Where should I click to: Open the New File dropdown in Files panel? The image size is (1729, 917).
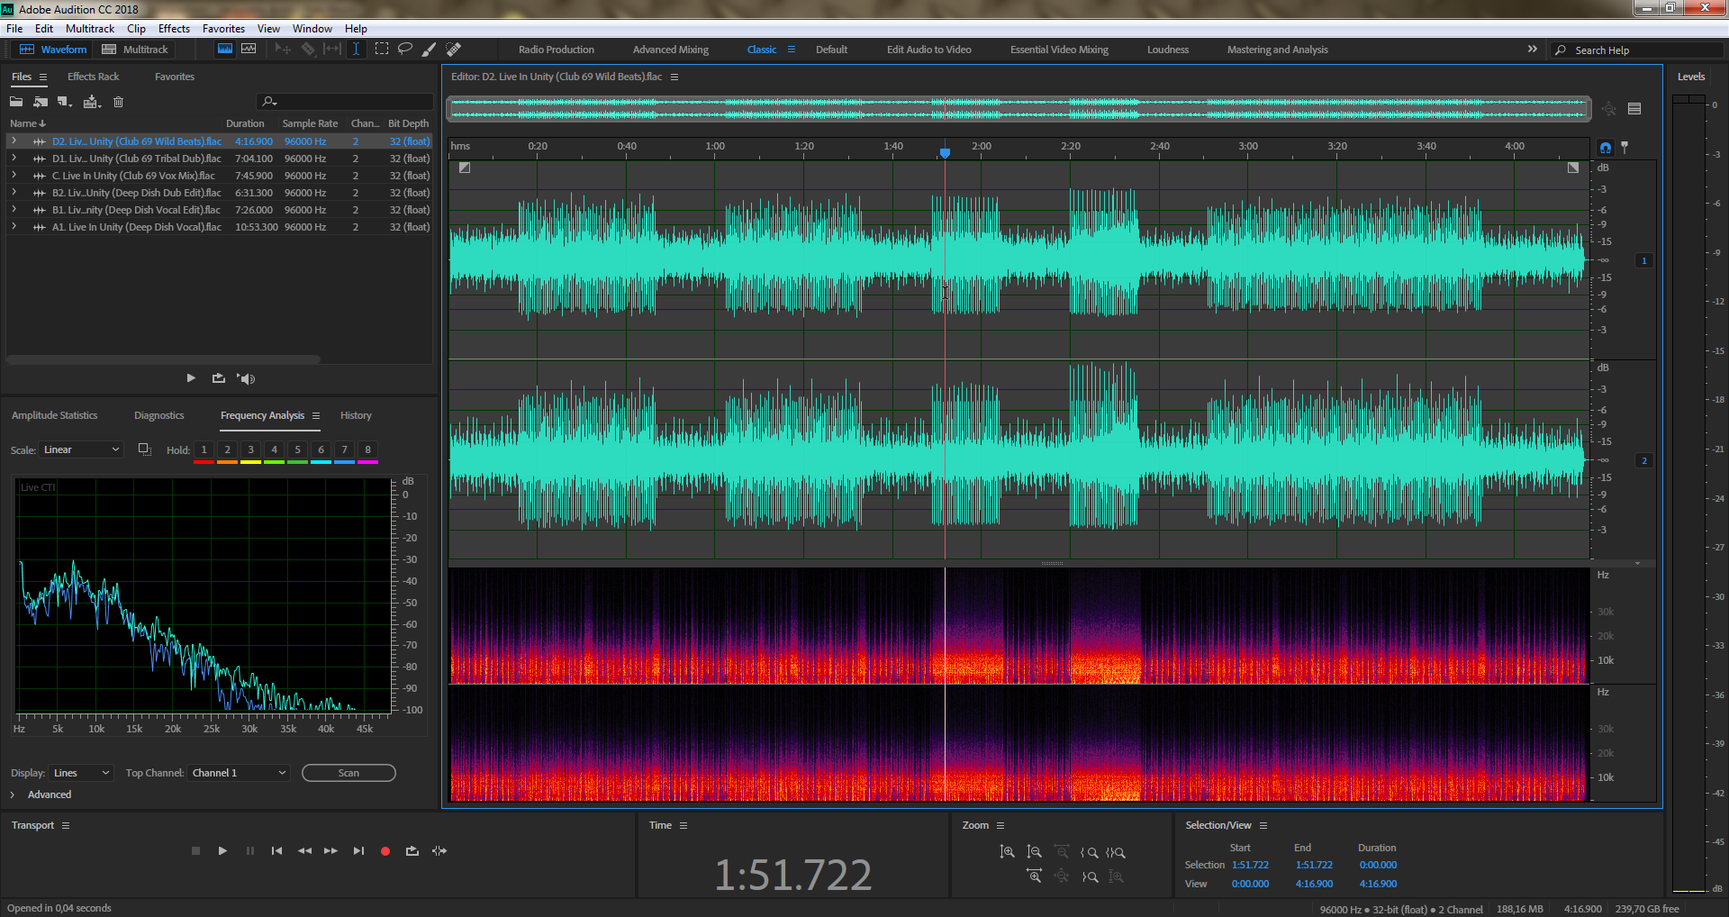tap(65, 102)
